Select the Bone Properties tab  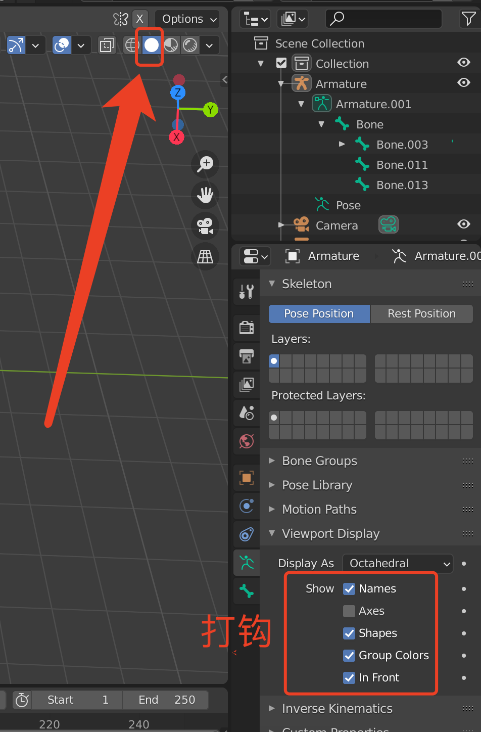pyautogui.click(x=246, y=590)
